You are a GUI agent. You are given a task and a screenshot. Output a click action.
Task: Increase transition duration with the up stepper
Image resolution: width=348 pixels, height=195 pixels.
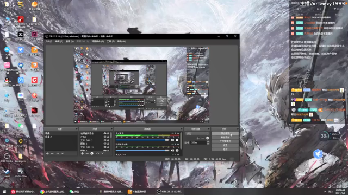tap(208, 142)
